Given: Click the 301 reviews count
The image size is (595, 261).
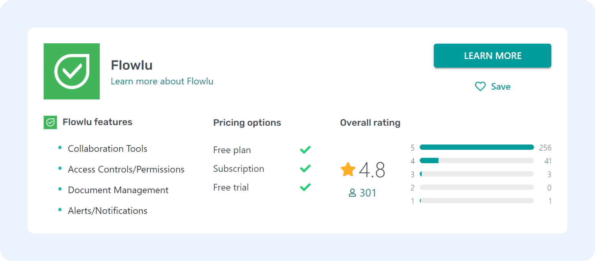Looking at the screenshot, I should (x=368, y=193).
